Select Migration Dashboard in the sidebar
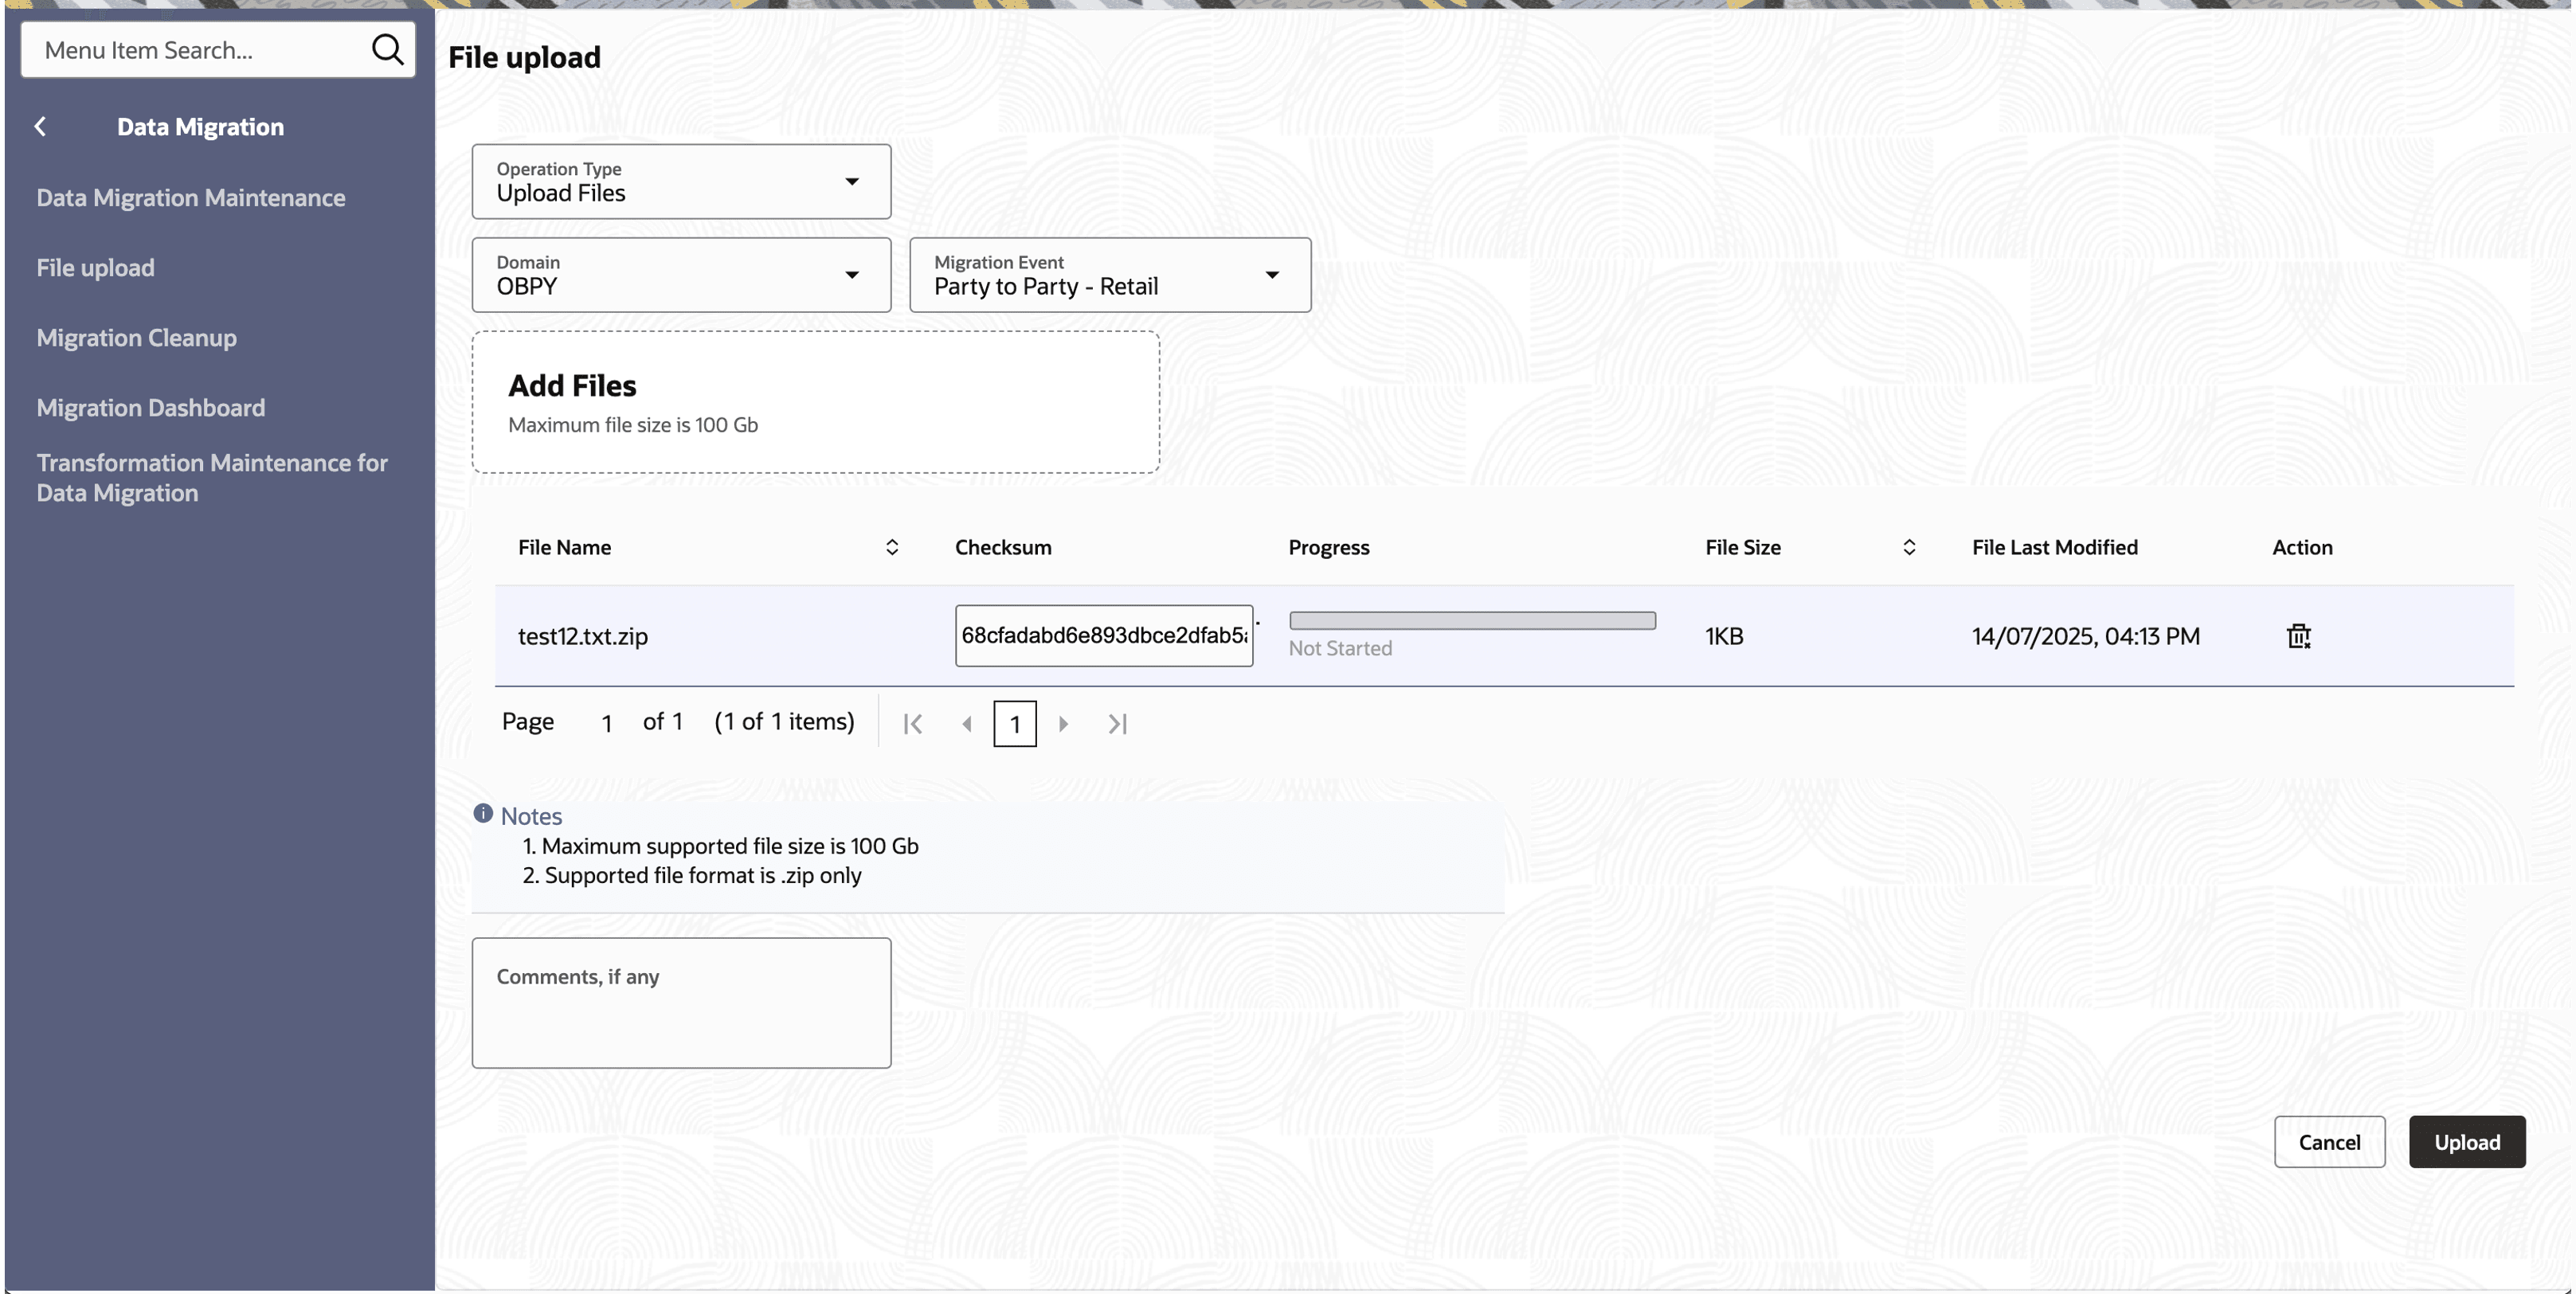Image resolution: width=2576 pixels, height=1294 pixels. pyautogui.click(x=151, y=408)
